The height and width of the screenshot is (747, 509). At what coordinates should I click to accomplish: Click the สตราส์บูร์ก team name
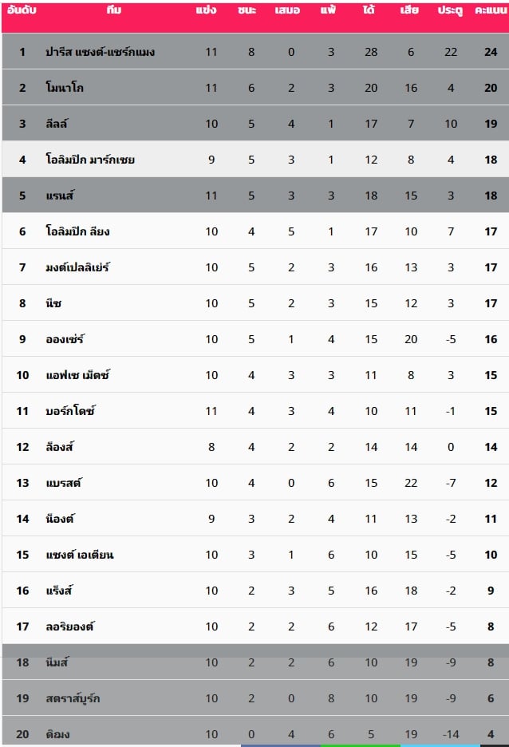(x=73, y=698)
